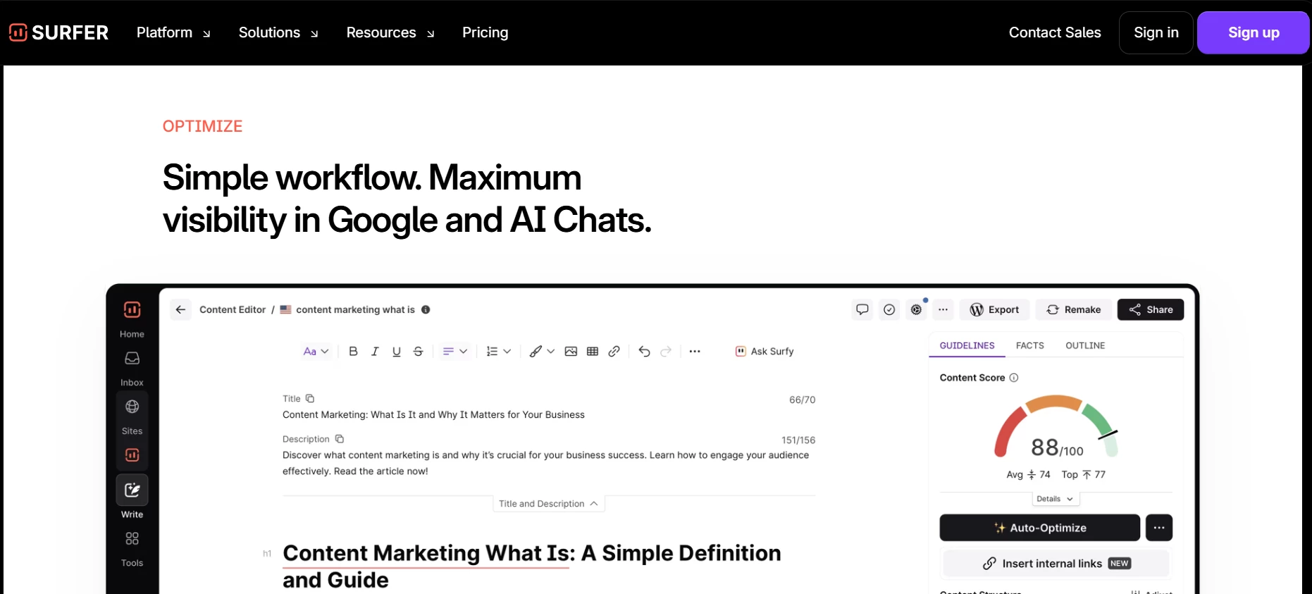The image size is (1312, 594).
Task: Click the title text field
Action: click(433, 414)
